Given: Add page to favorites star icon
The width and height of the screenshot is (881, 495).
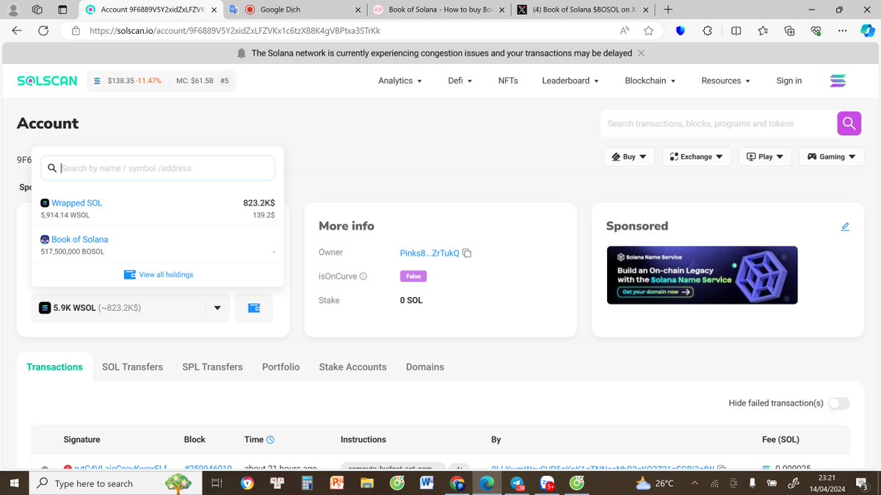Looking at the screenshot, I should pyautogui.click(x=648, y=31).
